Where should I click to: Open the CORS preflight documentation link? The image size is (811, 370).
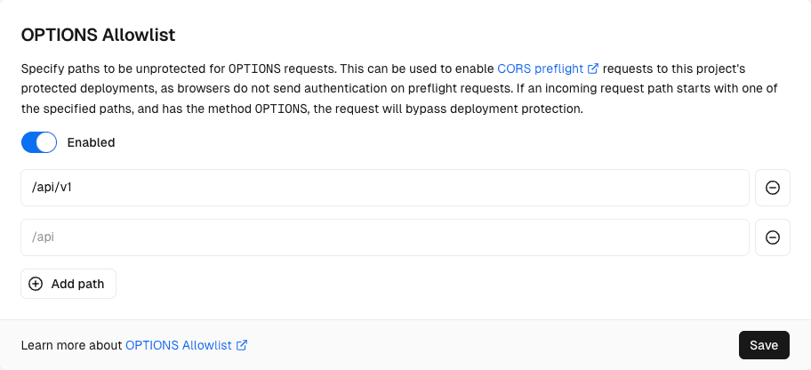pyautogui.click(x=541, y=68)
